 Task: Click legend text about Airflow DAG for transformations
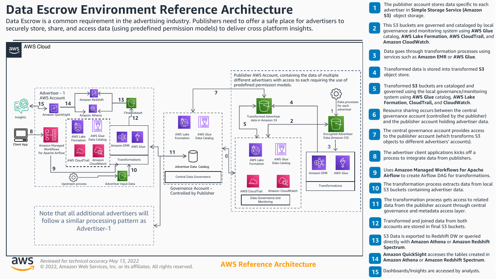pos(437,173)
